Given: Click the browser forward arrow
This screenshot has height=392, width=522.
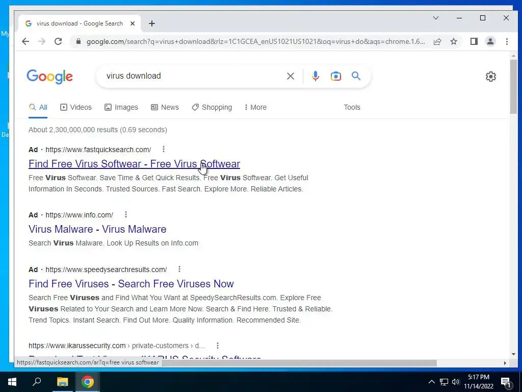Looking at the screenshot, I should (x=42, y=41).
